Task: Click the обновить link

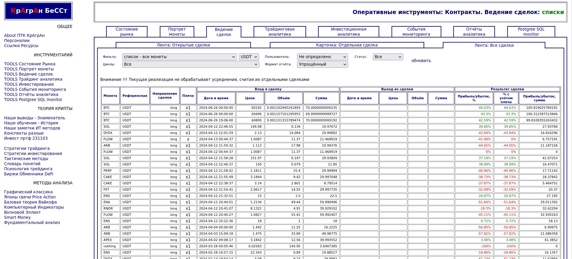Action: (421, 61)
